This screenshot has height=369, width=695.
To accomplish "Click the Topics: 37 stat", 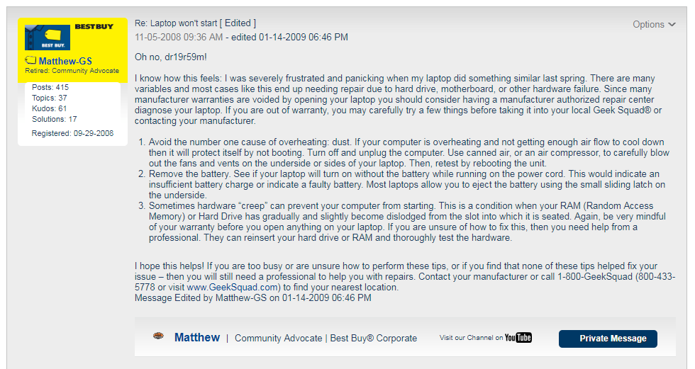I will click(x=50, y=98).
